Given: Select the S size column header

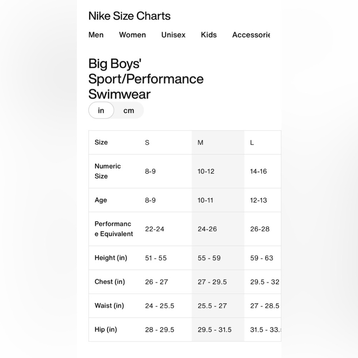Looking at the screenshot, I should [x=147, y=142].
